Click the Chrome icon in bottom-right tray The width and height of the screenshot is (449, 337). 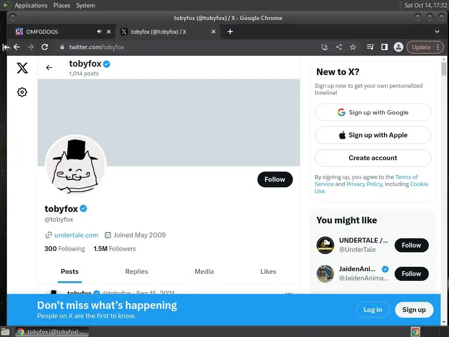click(x=415, y=332)
